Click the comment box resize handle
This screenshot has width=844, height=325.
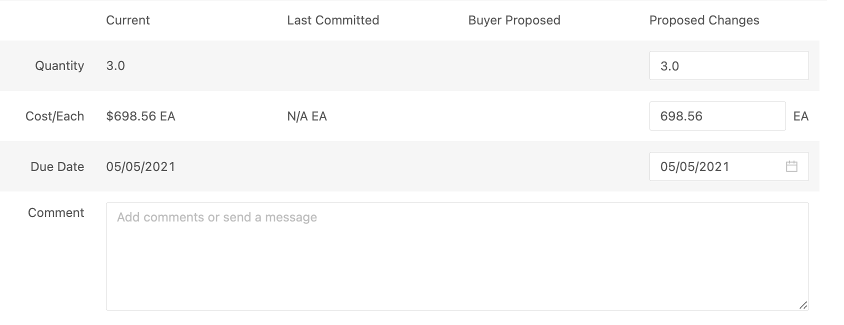[x=803, y=305]
